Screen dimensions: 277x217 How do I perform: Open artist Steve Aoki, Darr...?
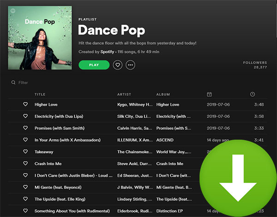(x=134, y=164)
